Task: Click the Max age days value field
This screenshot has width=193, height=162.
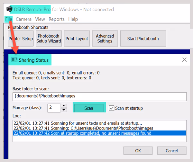Action: tap(54, 108)
